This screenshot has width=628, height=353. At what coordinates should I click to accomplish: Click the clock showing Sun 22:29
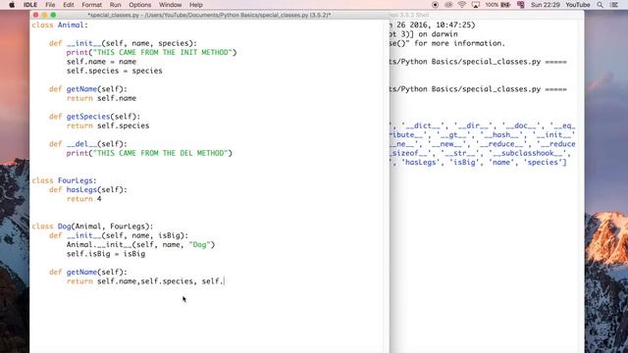546,5
